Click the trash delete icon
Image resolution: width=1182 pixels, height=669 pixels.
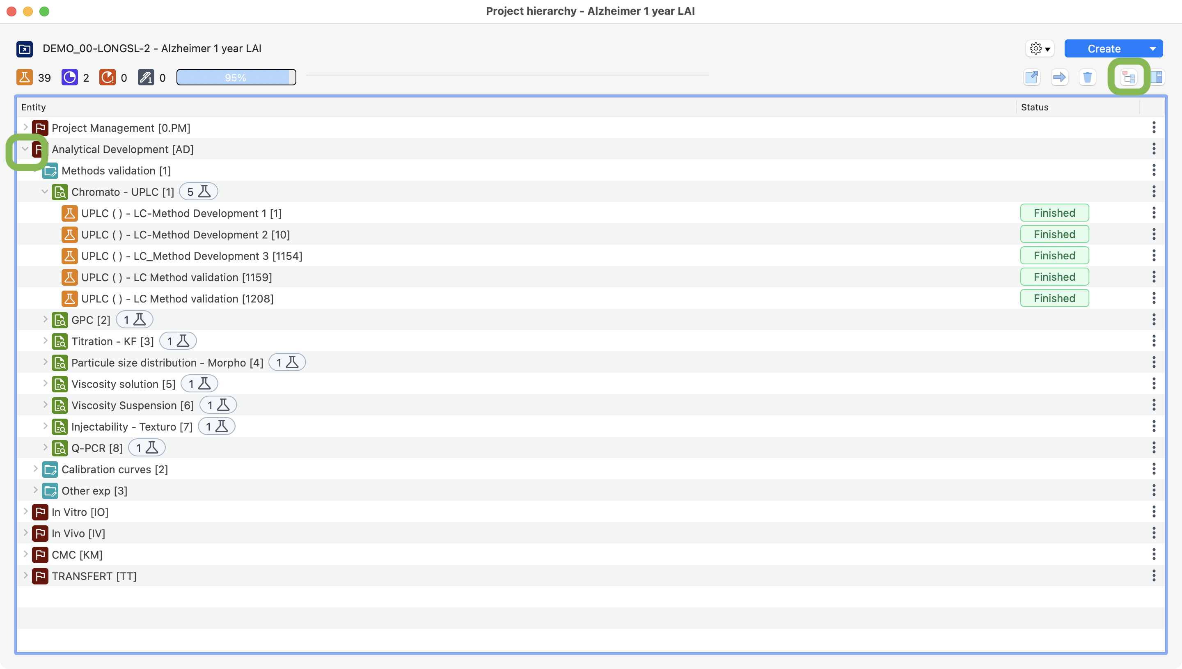click(1087, 77)
